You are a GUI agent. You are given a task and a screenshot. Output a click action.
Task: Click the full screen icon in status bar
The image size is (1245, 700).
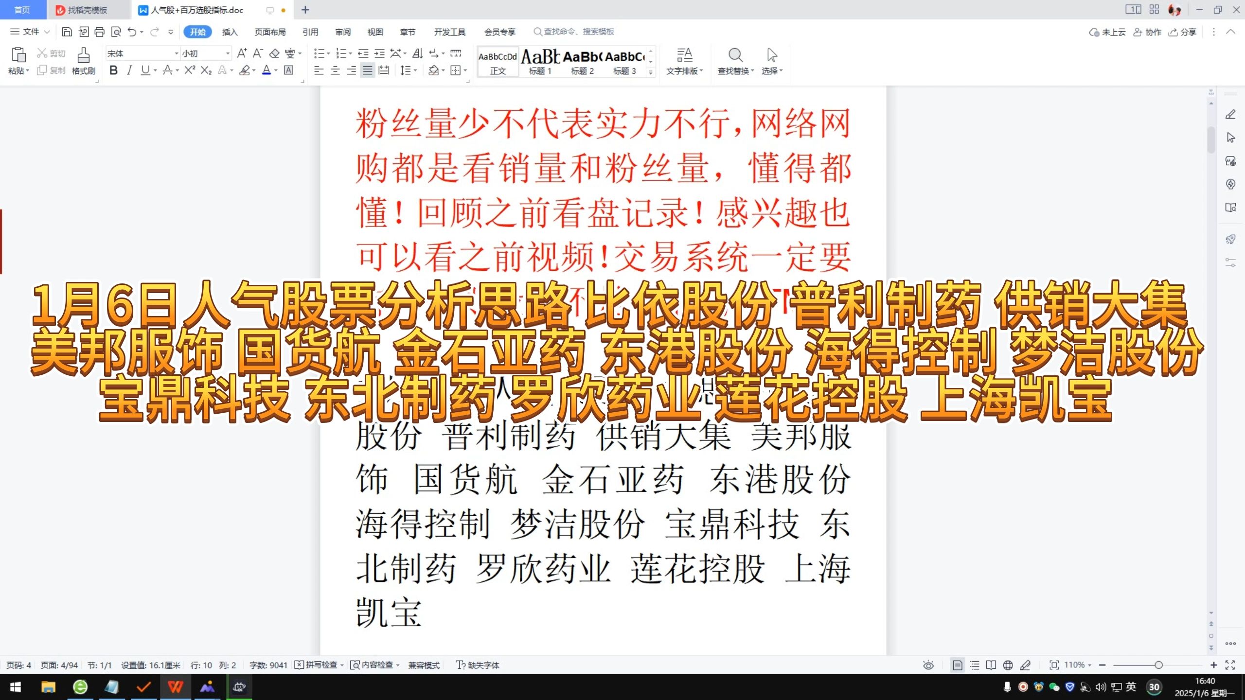click(1230, 665)
